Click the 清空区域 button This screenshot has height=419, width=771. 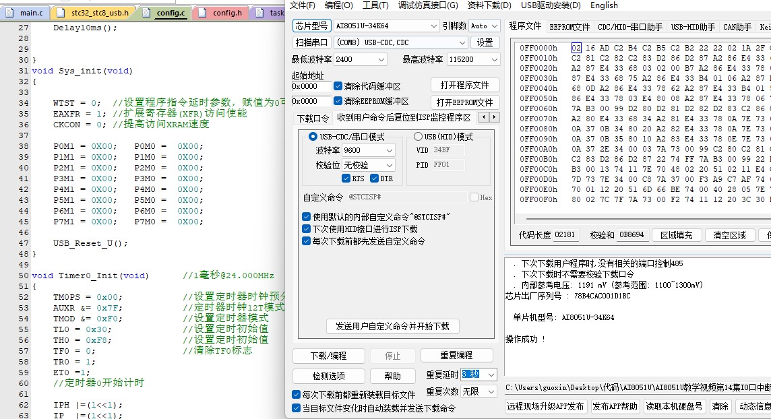(x=729, y=235)
